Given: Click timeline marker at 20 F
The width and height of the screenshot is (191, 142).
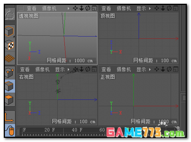Looking at the screenshot, I should click(x=50, y=130).
